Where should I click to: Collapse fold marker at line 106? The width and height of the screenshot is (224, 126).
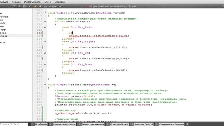click(x=45, y=13)
